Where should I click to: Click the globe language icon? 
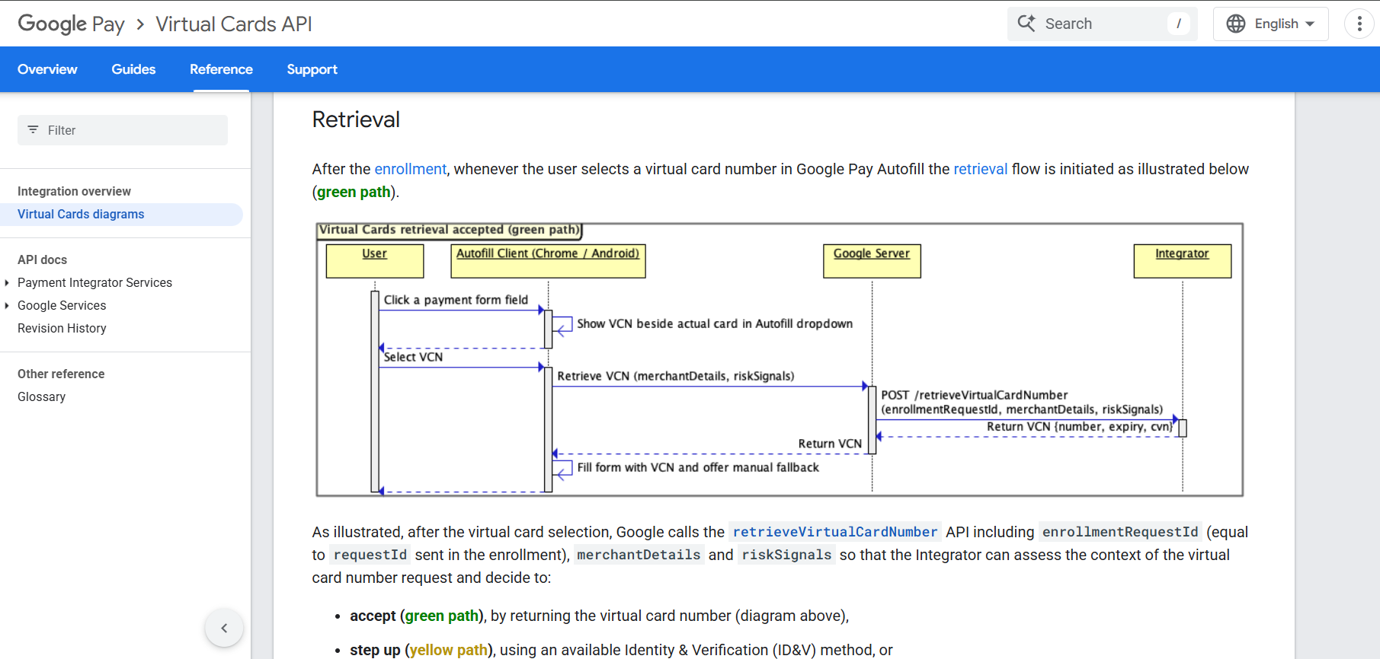[x=1236, y=24]
